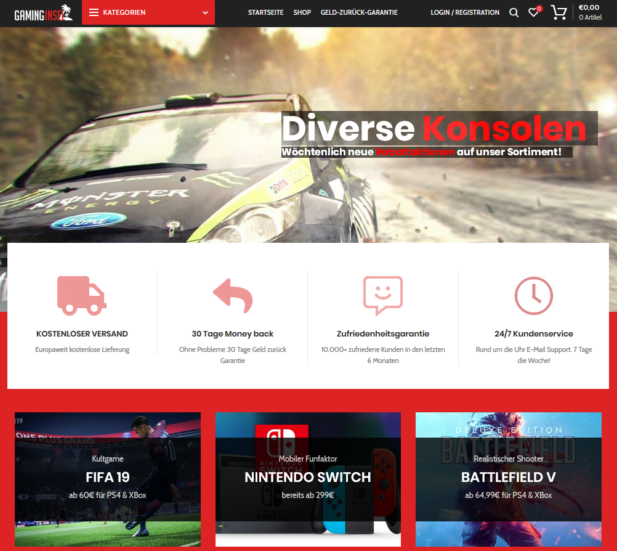View the cart total €0,00
This screenshot has height=551, width=617.
pyautogui.click(x=589, y=7)
